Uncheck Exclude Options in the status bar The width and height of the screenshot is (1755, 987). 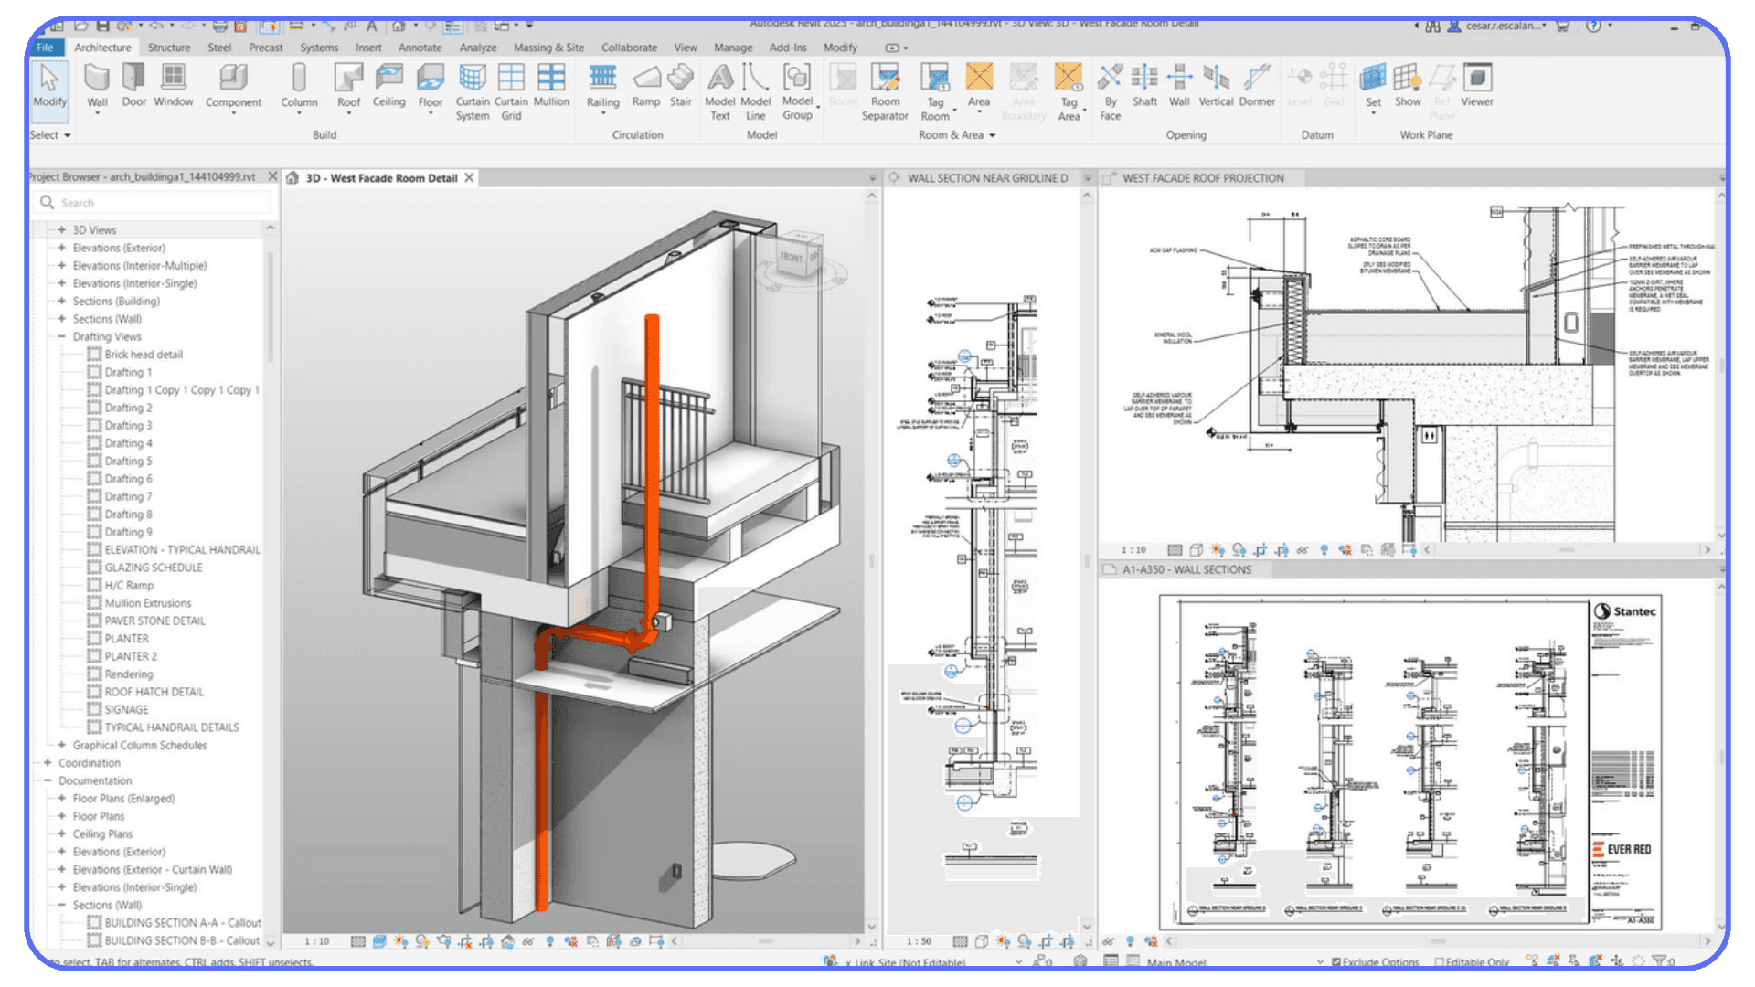[1336, 962]
